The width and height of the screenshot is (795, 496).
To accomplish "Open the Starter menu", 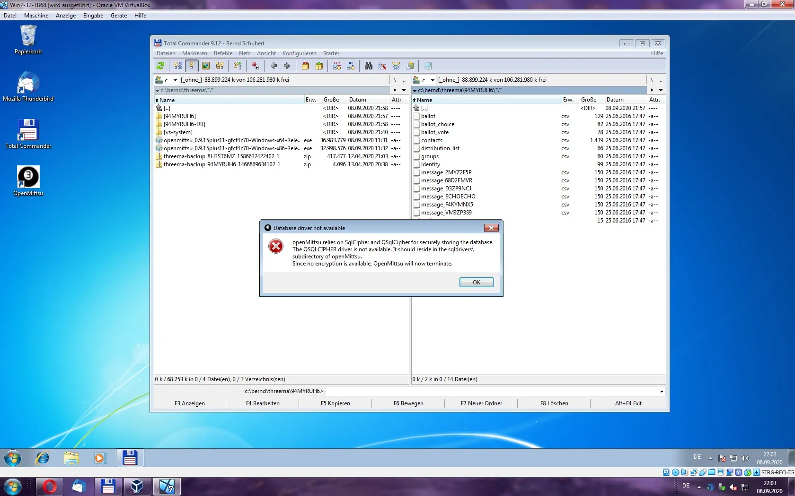I will (x=331, y=53).
